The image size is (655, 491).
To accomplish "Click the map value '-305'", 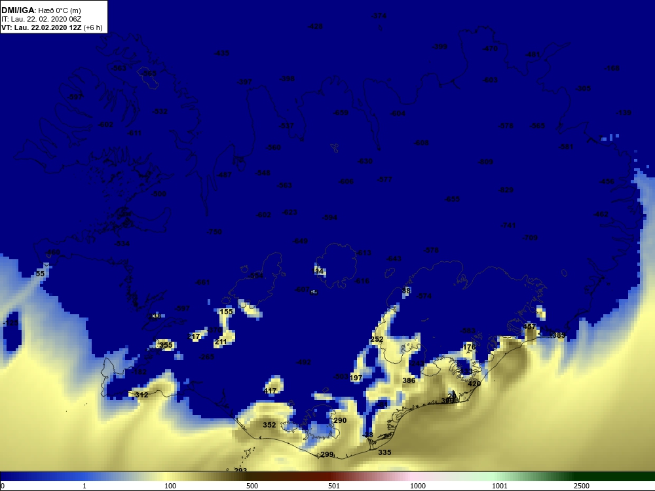I will pos(583,88).
